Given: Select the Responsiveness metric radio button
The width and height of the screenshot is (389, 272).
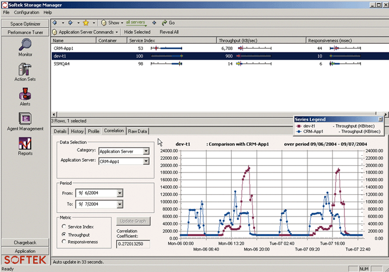Looking at the screenshot, I should coord(64,242).
